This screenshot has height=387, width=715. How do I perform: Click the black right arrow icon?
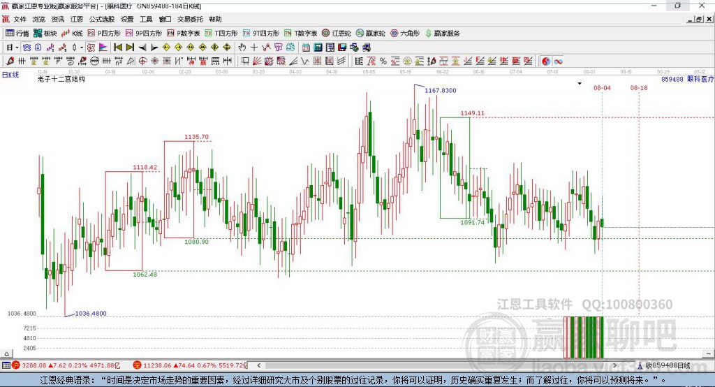click(x=154, y=48)
